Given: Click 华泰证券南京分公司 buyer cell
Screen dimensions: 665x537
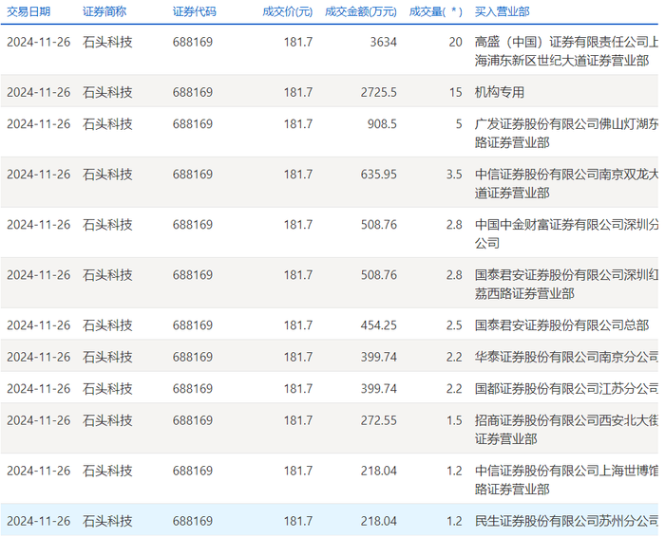Looking at the screenshot, I should (566, 357).
